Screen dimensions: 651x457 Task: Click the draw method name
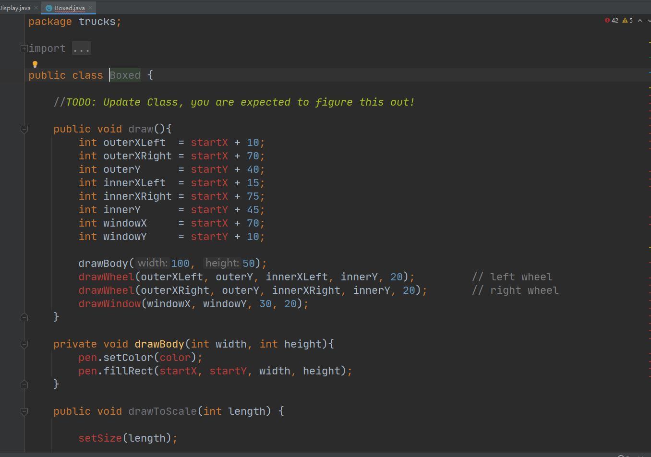click(141, 129)
